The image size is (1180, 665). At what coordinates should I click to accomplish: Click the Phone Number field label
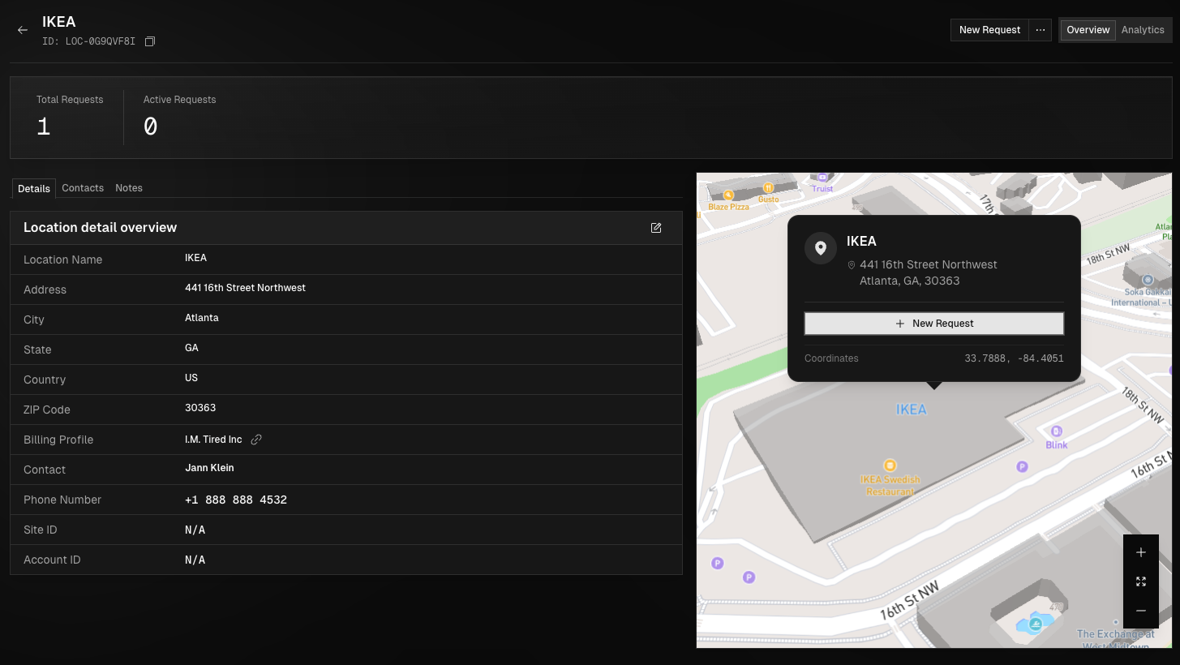coord(62,500)
